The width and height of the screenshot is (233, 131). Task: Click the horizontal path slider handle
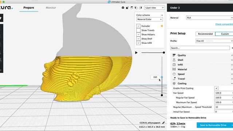164,52
